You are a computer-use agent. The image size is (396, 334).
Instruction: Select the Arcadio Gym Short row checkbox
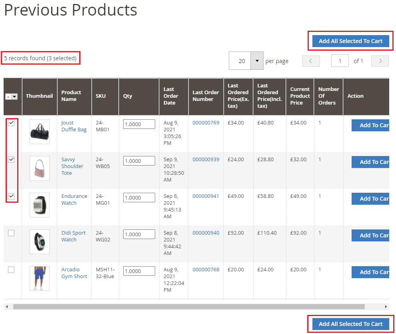pyautogui.click(x=12, y=270)
